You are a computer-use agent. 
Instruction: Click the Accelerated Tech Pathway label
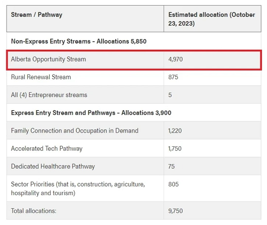click(47, 148)
